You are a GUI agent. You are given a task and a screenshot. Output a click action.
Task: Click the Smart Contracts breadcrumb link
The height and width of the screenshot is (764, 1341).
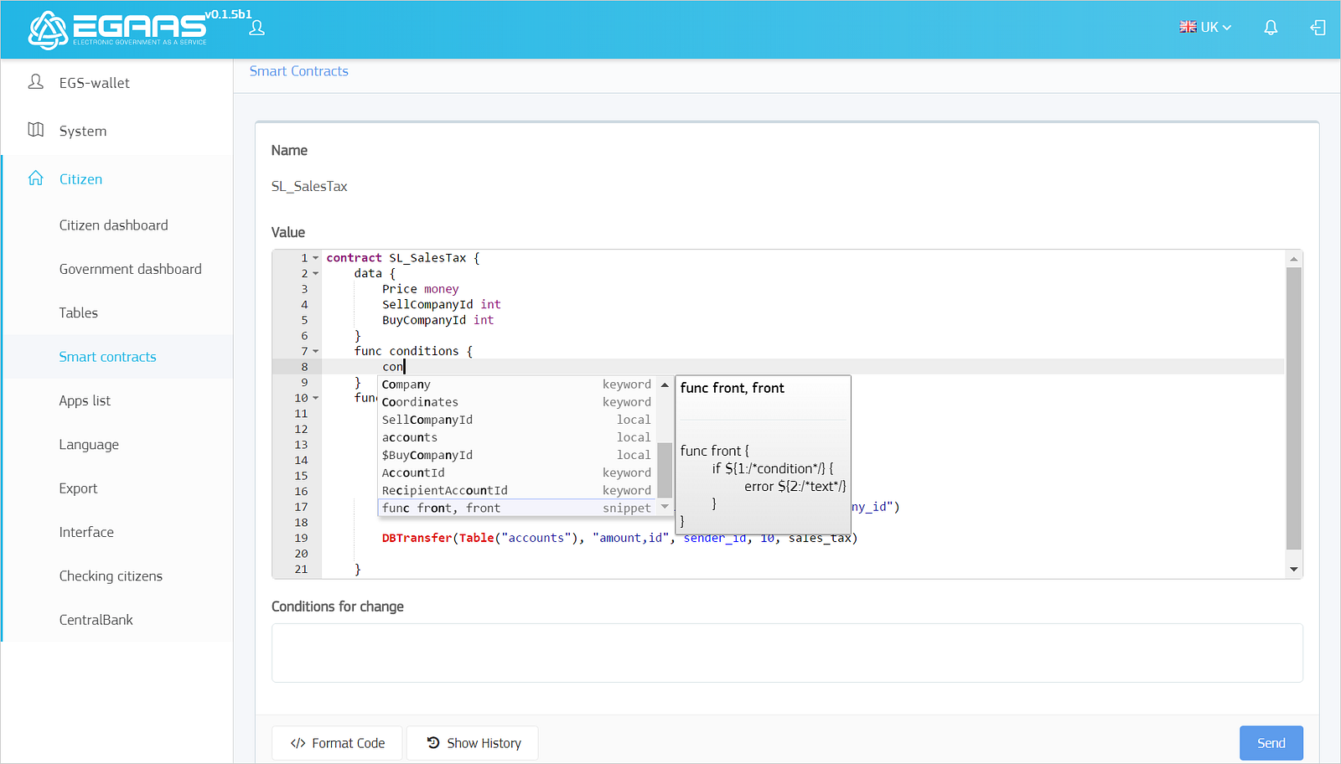(298, 71)
